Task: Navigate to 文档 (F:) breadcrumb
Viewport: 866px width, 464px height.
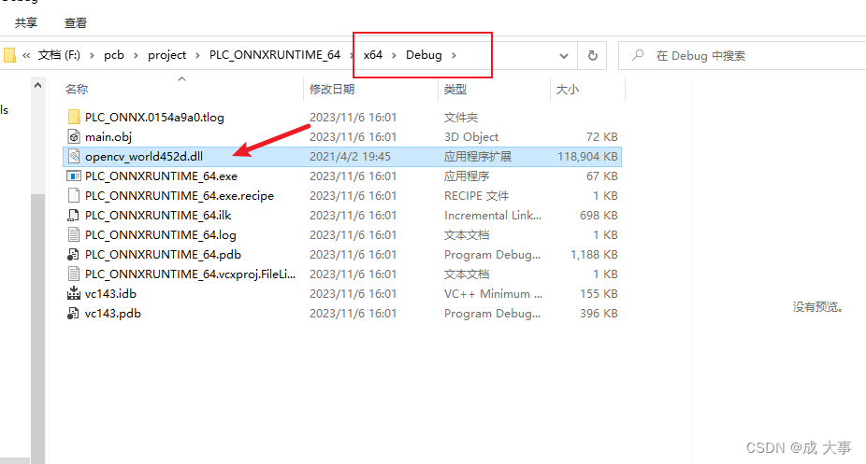Action: (x=59, y=55)
